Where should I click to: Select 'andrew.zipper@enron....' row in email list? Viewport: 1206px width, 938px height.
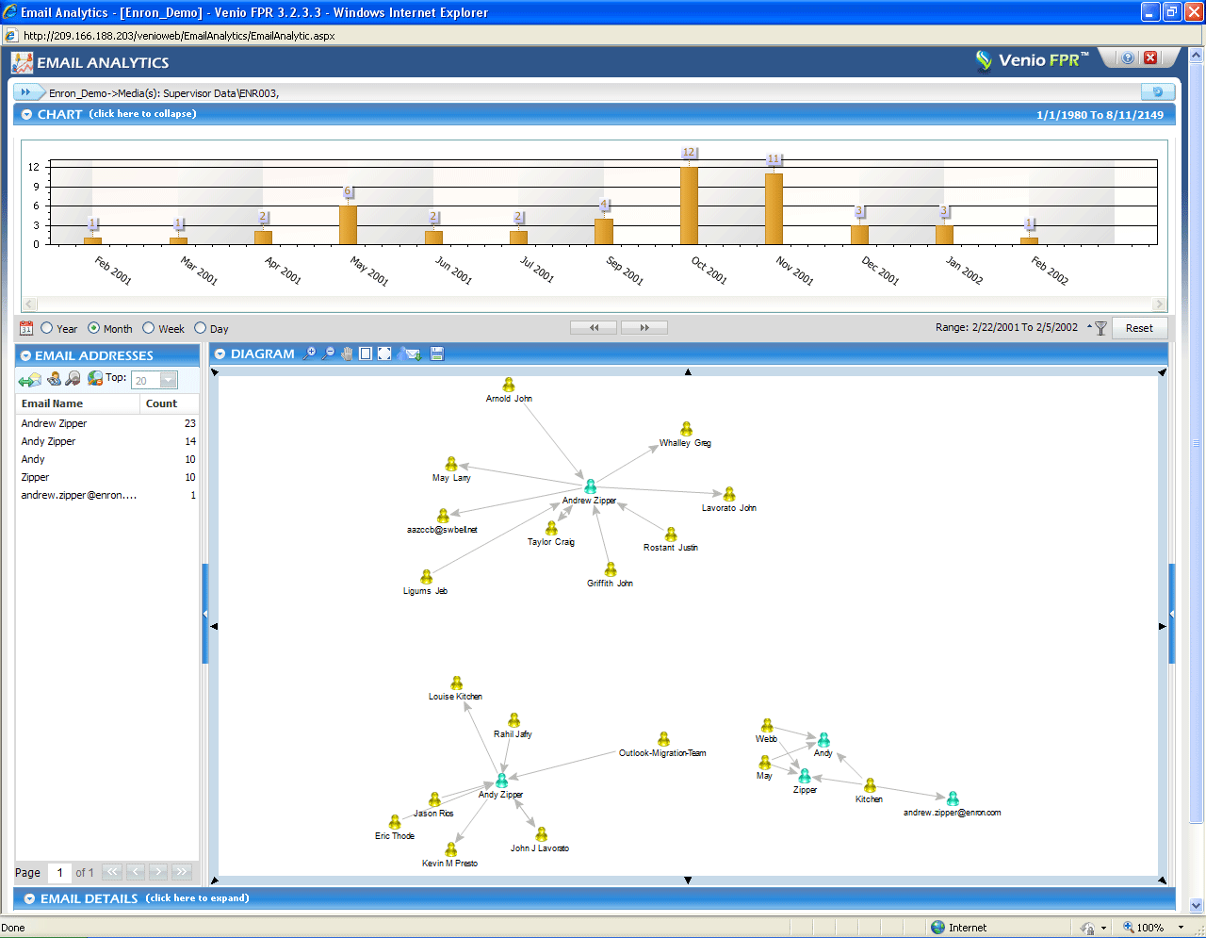click(107, 495)
